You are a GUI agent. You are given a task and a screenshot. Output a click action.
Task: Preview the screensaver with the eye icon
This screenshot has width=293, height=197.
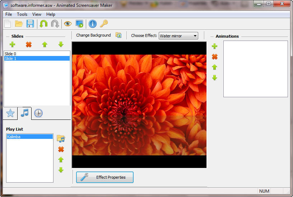coord(68,24)
